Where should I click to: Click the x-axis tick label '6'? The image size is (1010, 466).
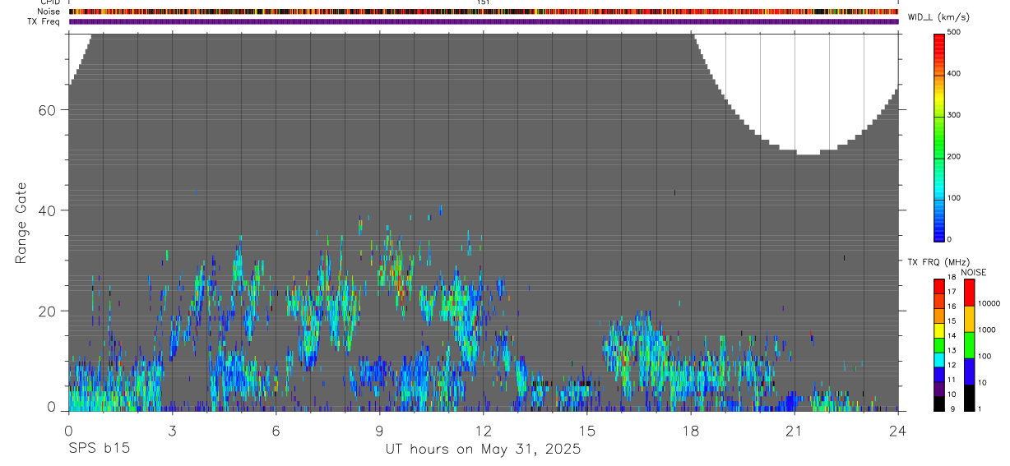[276, 430]
